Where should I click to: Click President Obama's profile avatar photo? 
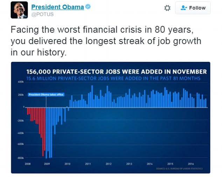pyautogui.click(x=19, y=10)
